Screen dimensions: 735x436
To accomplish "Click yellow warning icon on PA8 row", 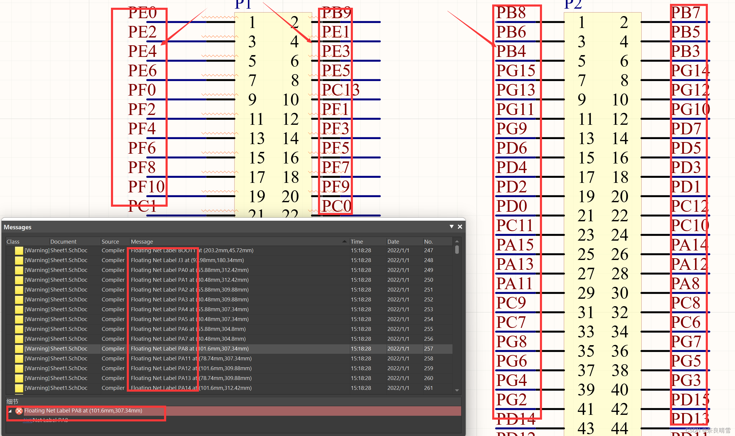I will 19,349.
